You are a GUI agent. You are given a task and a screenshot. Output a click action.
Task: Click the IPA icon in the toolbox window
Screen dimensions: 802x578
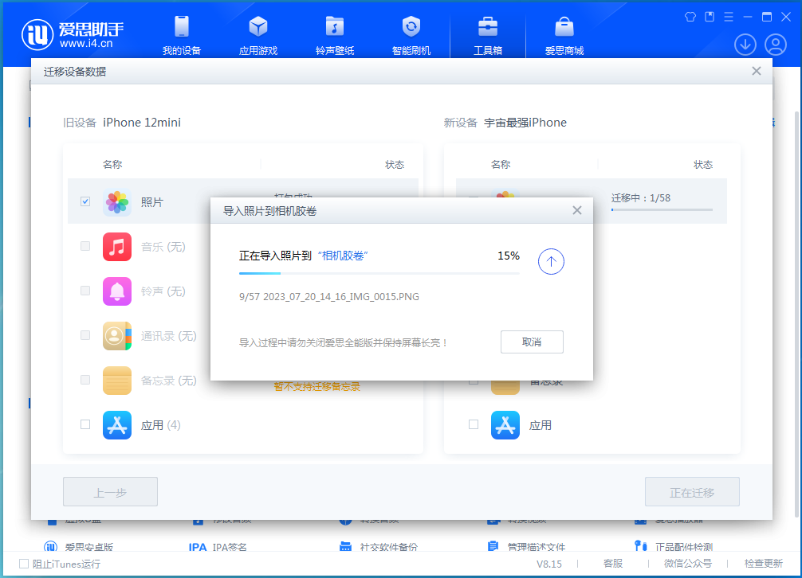click(x=198, y=547)
